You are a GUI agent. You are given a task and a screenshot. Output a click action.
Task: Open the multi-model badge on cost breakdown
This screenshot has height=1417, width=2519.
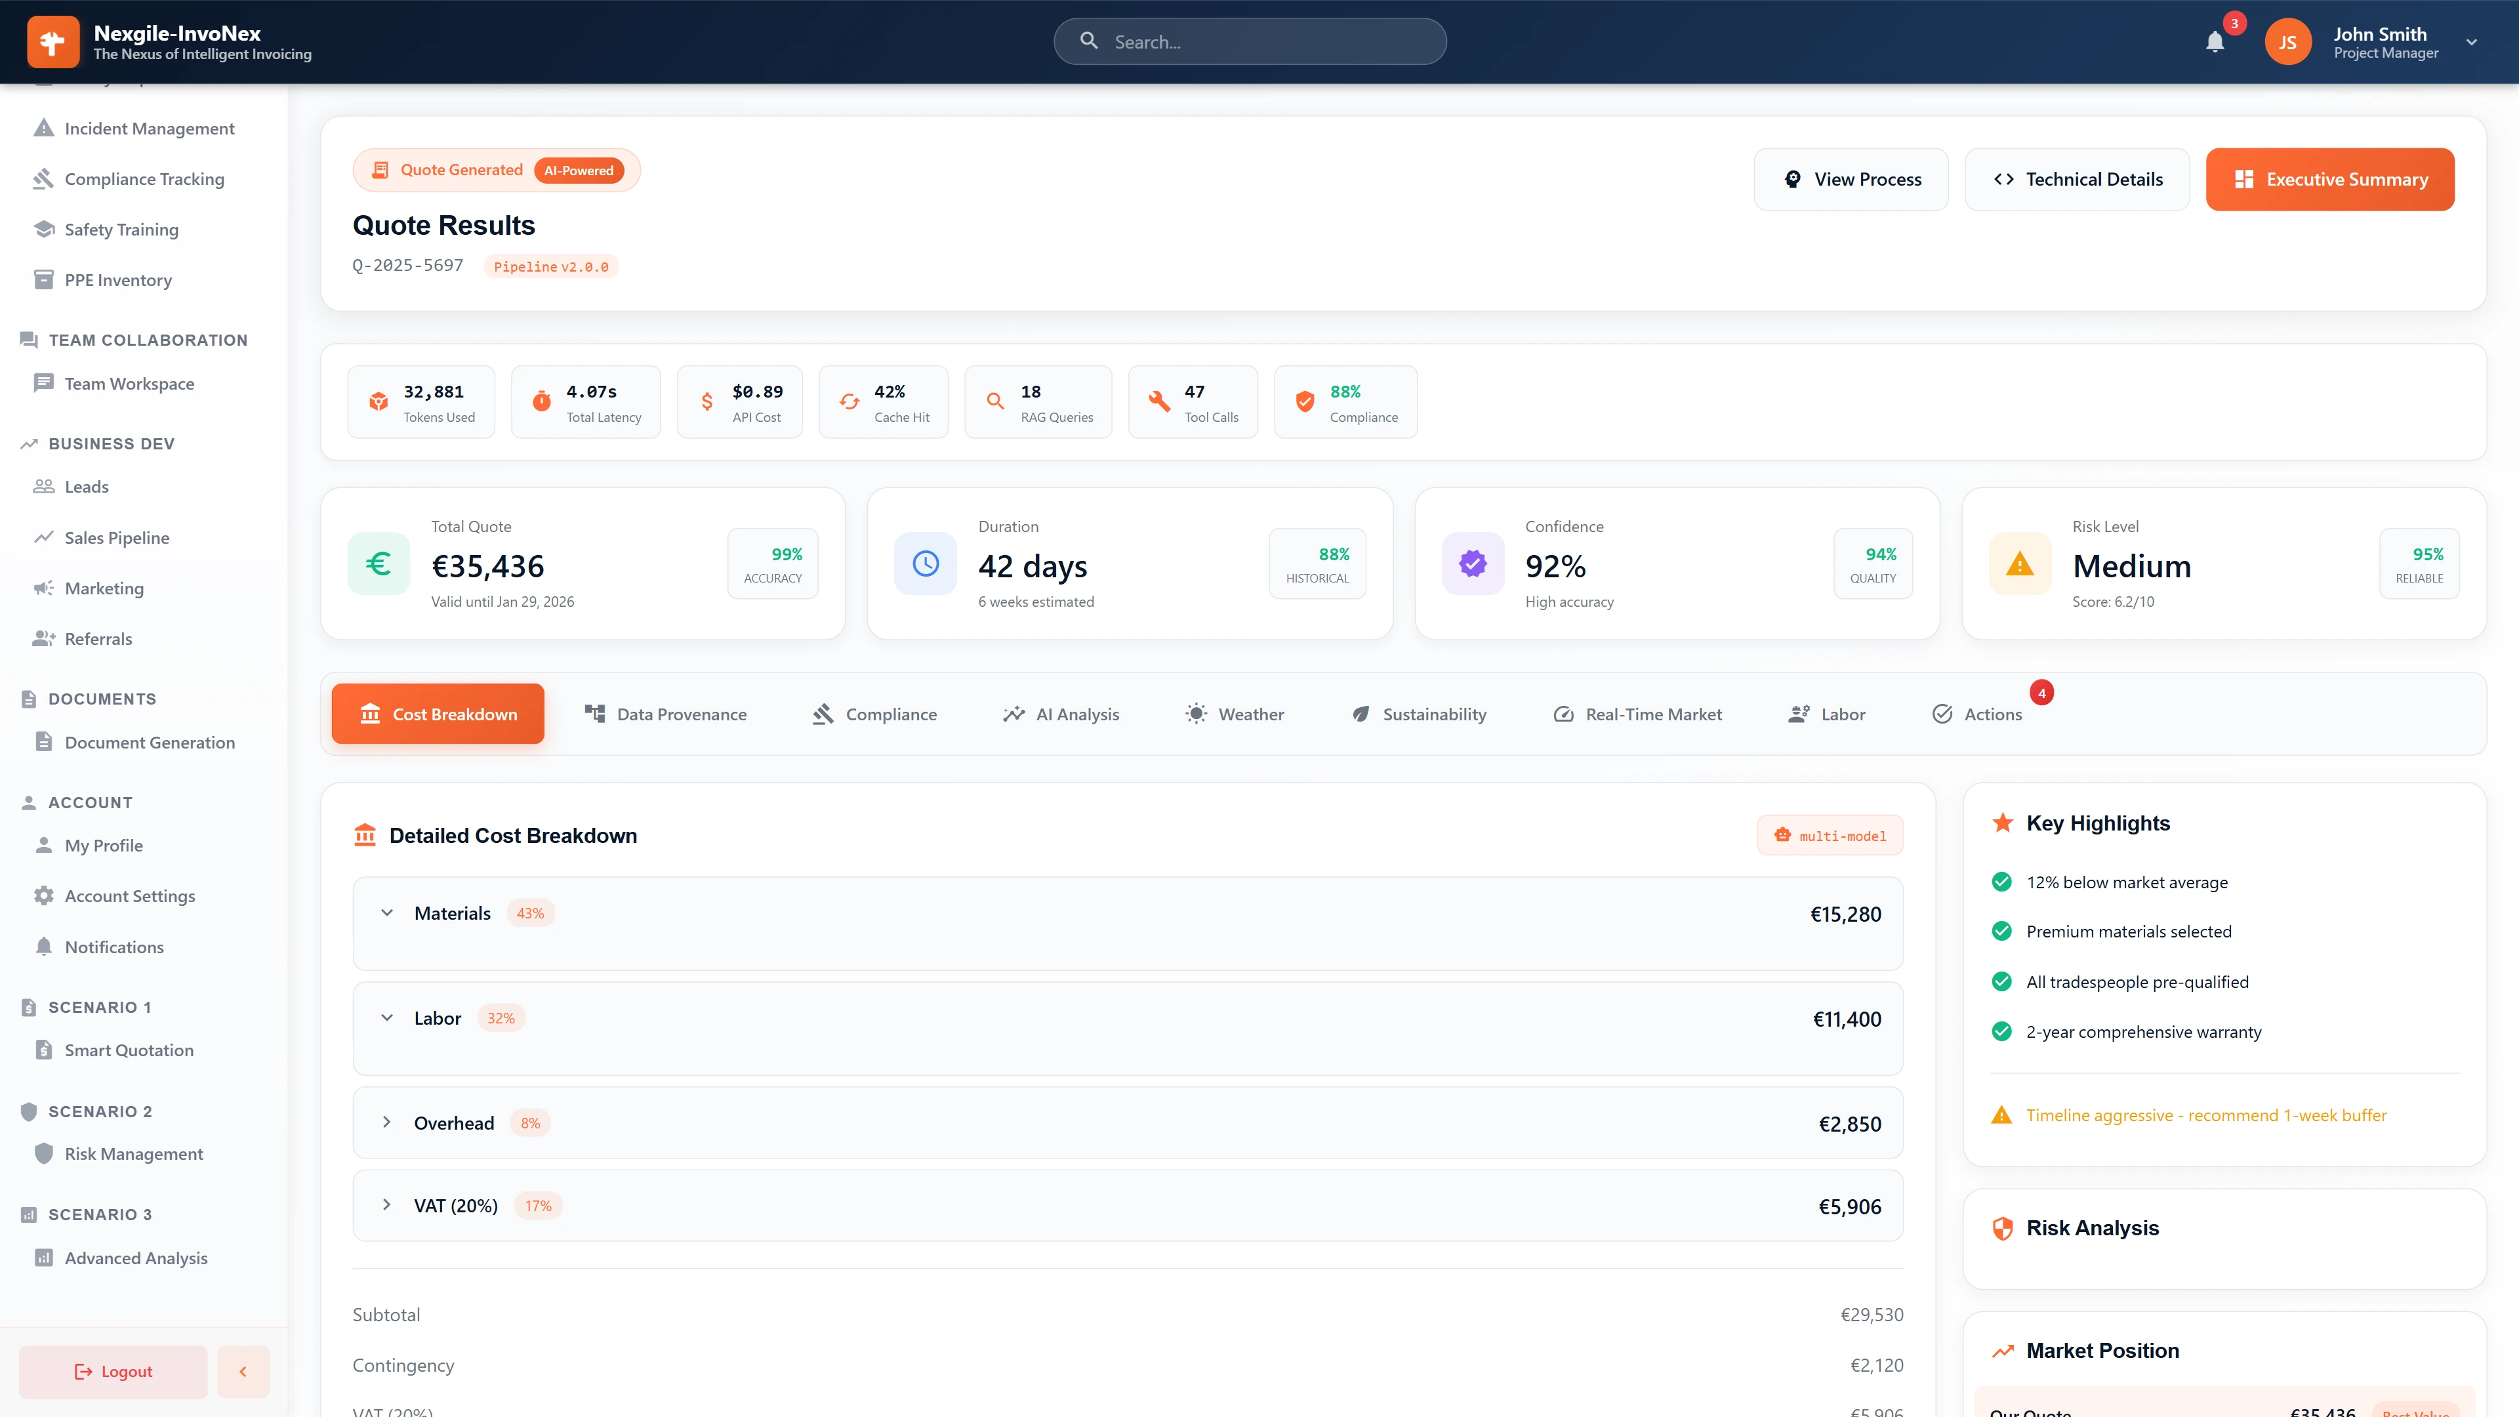pos(1829,835)
